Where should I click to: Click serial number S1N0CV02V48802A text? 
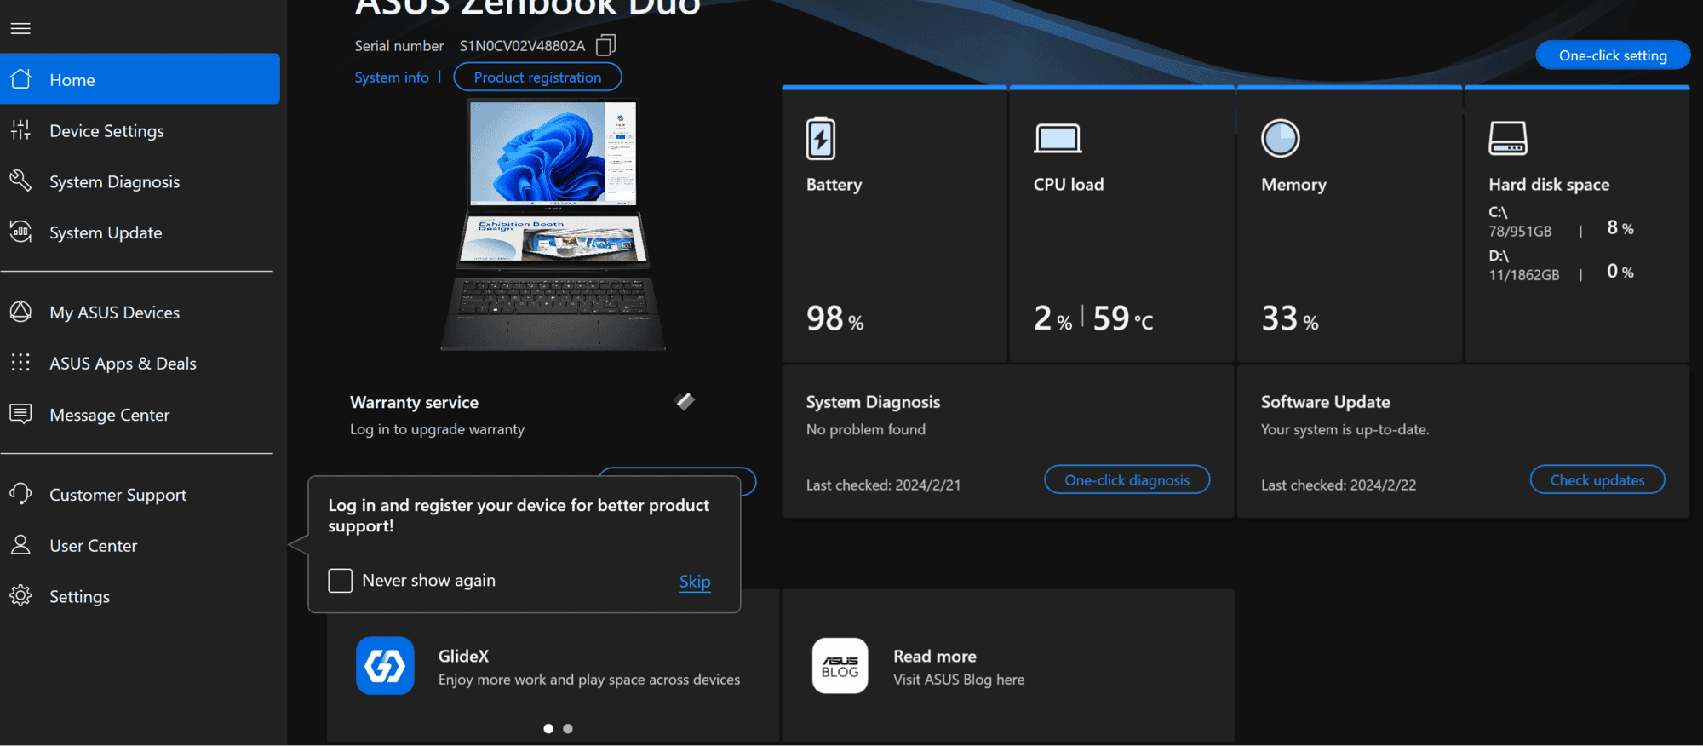(522, 46)
